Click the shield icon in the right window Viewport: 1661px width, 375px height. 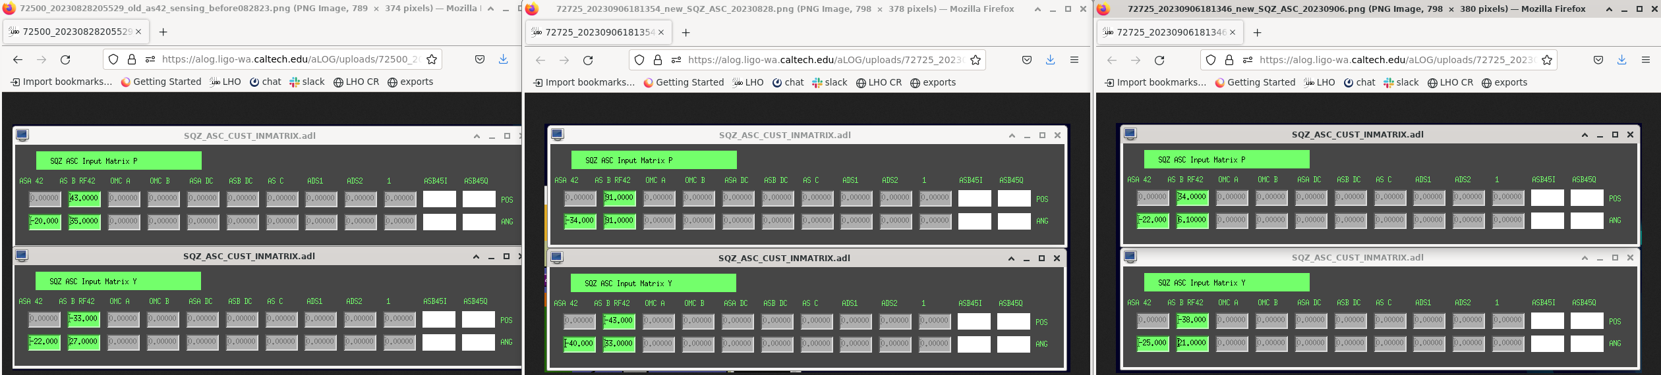[1211, 60]
